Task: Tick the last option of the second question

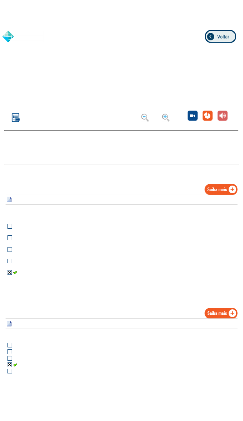Action: (10, 371)
